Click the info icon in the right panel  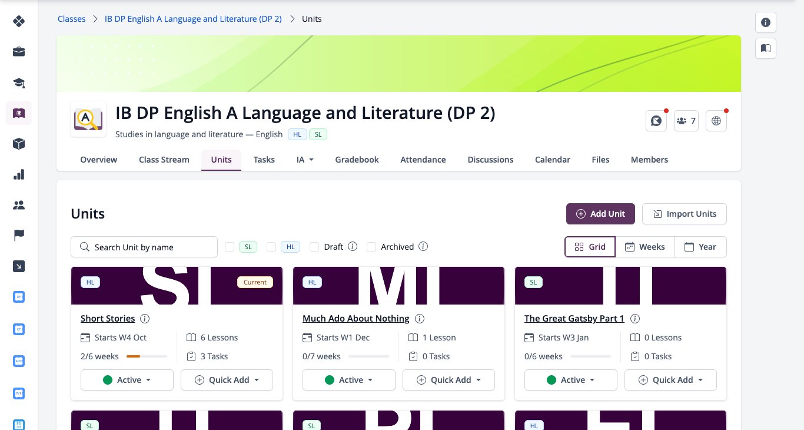click(766, 22)
